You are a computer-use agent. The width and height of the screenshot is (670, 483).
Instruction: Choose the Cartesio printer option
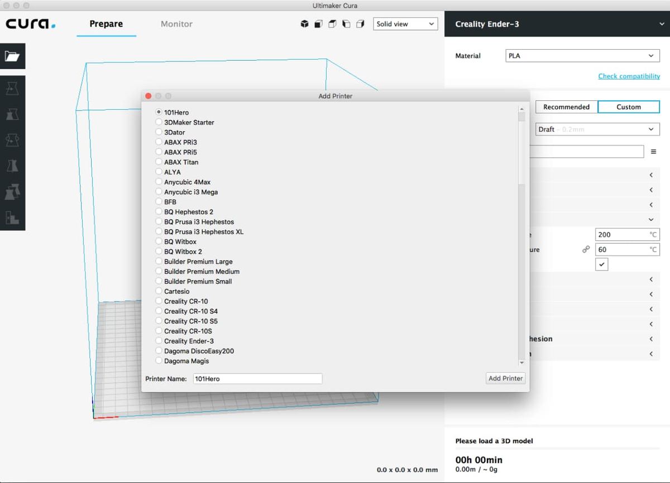173,291
